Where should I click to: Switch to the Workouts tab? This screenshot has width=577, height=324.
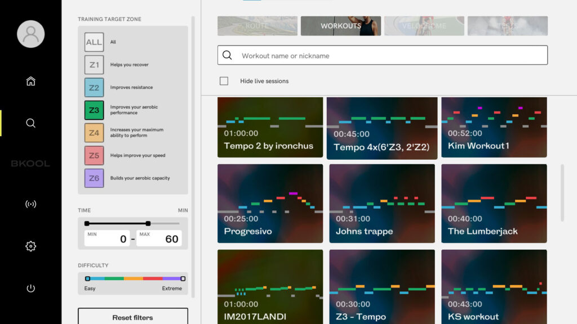(341, 26)
